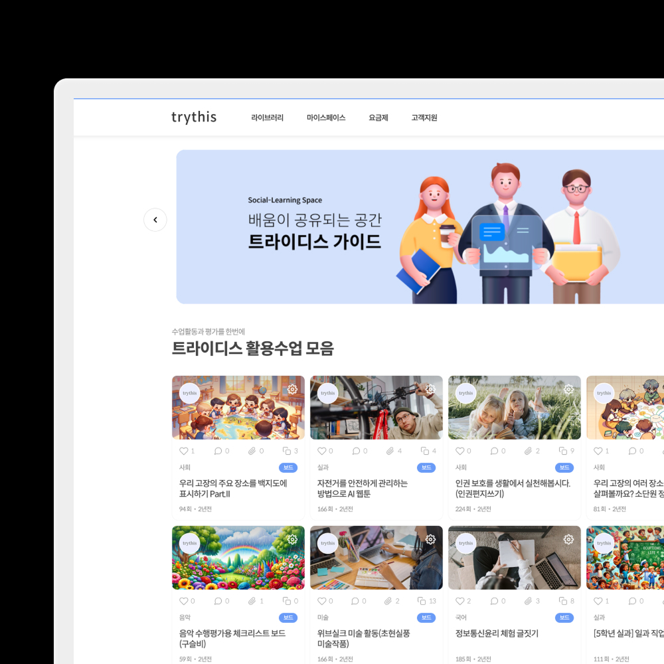Screen dimensions: 664x664
Task: Click trythis author avatar on 인권 보호 card
Action: click(x=466, y=393)
